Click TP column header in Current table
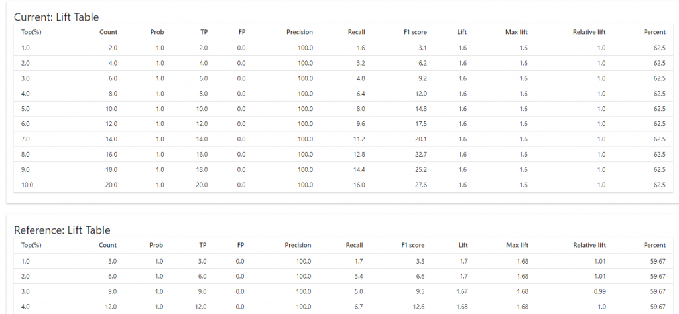 pos(204,32)
